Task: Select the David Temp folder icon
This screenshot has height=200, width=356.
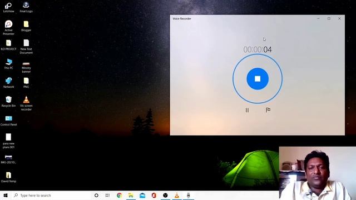Action: click(x=9, y=177)
